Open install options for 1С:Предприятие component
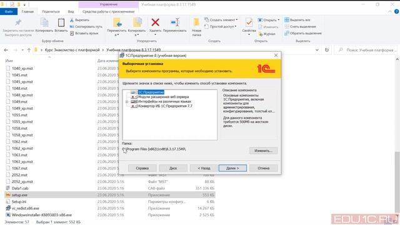Viewport: 400px width, 225px height. [x=134, y=92]
